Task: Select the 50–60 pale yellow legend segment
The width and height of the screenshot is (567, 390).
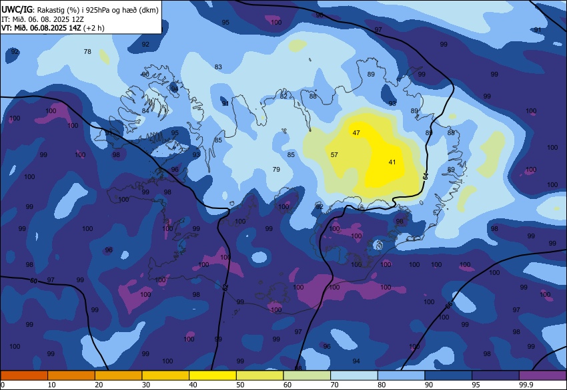Action: click(x=260, y=375)
